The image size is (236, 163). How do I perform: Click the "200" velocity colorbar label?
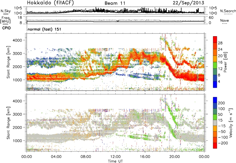222,103
